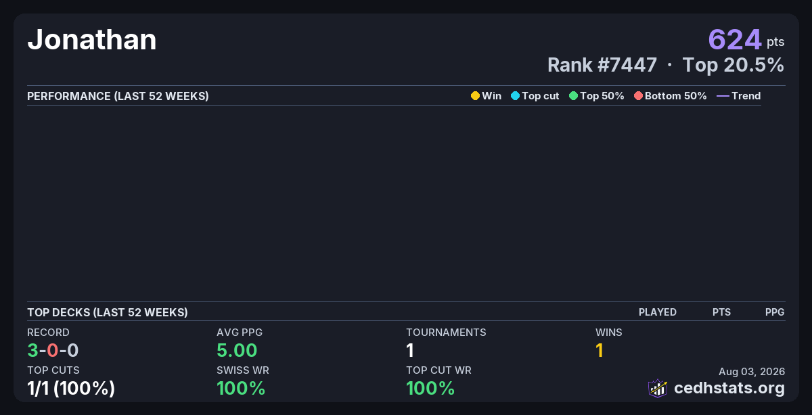
Task: Click the player name Jonathan
Action: tap(92, 40)
